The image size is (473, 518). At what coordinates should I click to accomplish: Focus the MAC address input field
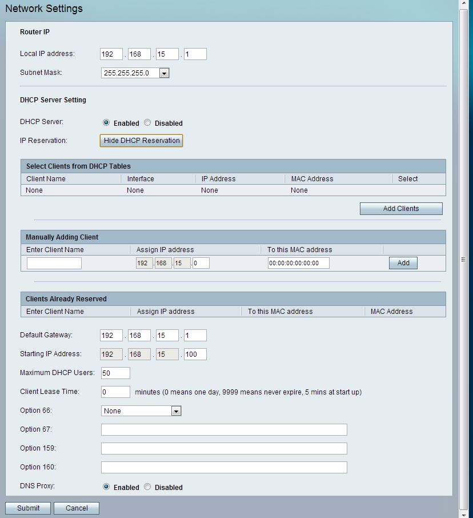[x=298, y=263]
